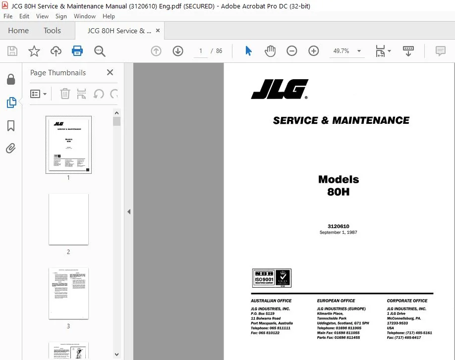Open the Attachments paperclip icon
The image size is (455, 360).
point(11,149)
